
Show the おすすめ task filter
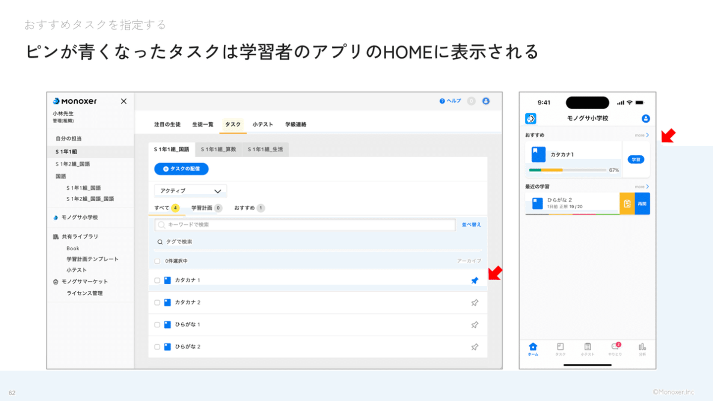(250, 208)
